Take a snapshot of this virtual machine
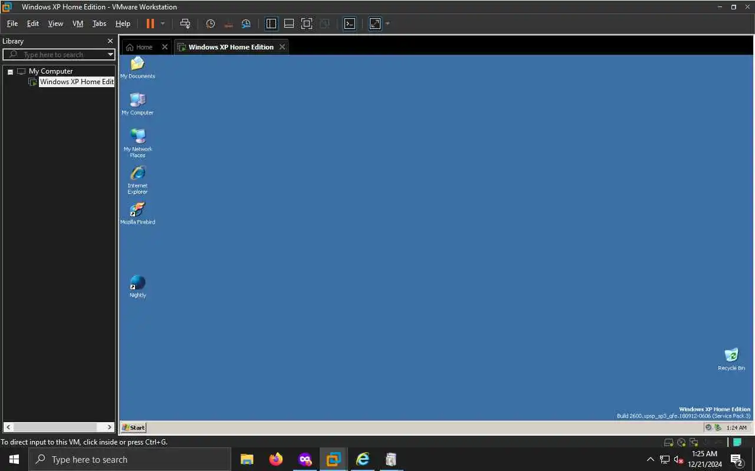Screen dimensions: 755x471 point(211,24)
